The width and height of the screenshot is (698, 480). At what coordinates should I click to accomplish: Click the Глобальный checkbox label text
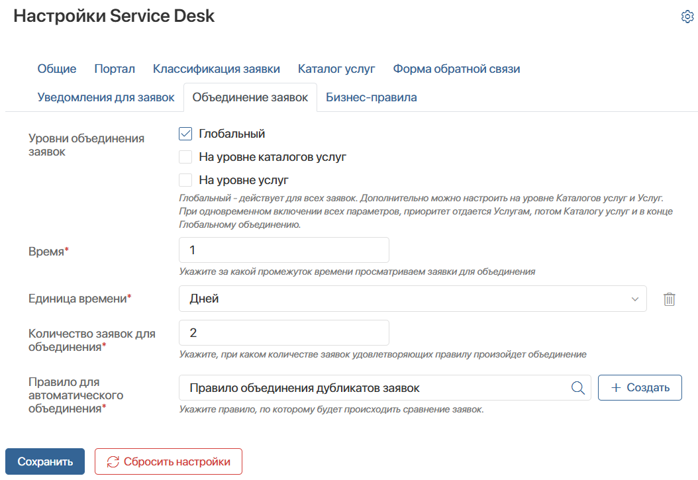(232, 134)
